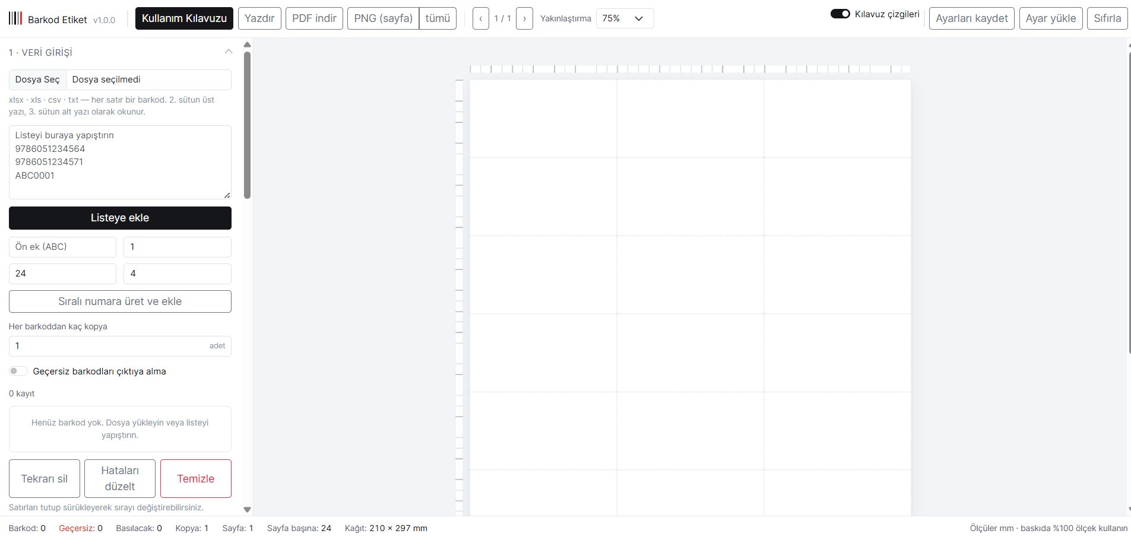The height and width of the screenshot is (540, 1131).
Task: Click the 'Yakınlaştırma' zoom label
Action: tap(566, 18)
